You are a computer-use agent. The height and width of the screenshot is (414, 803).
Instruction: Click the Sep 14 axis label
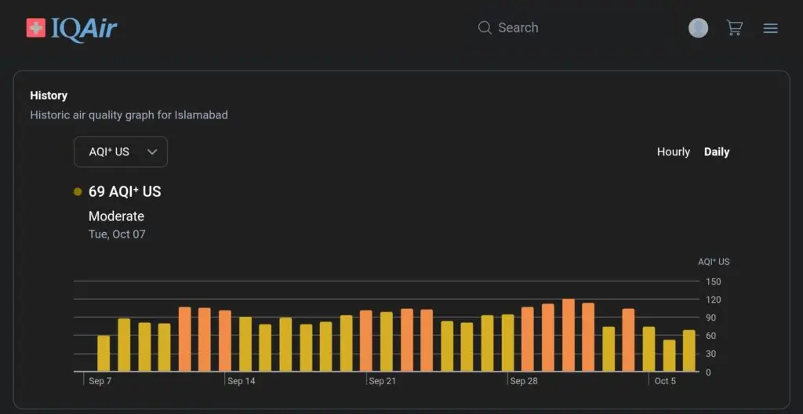241,381
